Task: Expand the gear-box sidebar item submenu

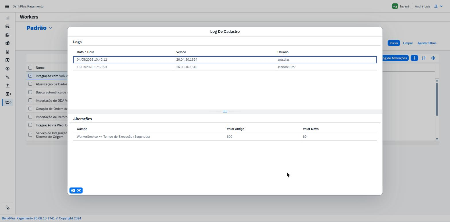Action: tap(11, 94)
